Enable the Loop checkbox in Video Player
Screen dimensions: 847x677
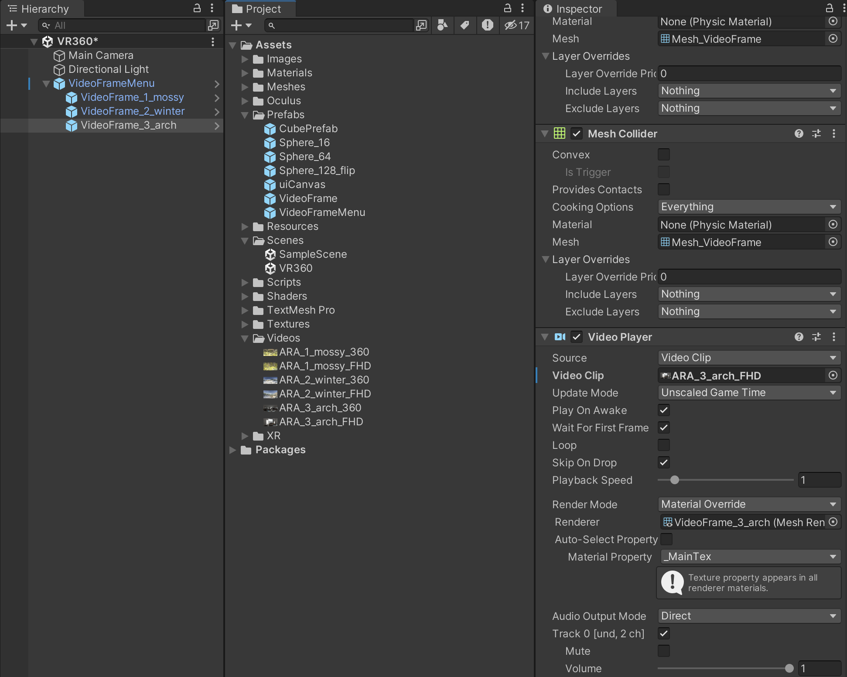coord(663,445)
